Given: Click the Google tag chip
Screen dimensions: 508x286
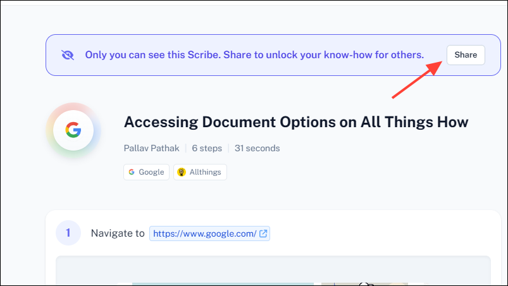Looking at the screenshot, I should pos(146,172).
